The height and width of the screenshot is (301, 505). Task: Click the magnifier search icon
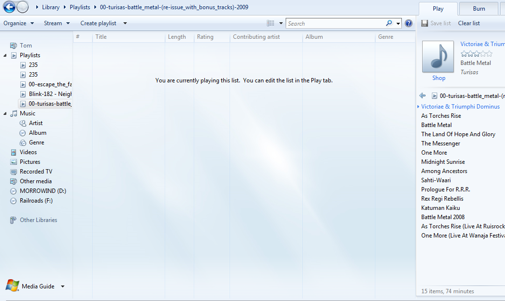click(x=389, y=23)
